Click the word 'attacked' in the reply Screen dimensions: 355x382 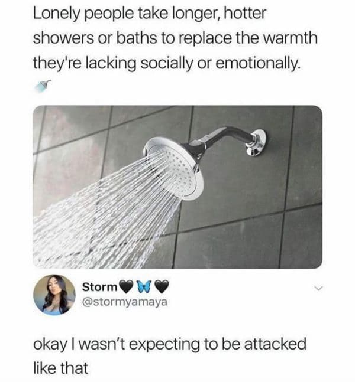point(275,344)
